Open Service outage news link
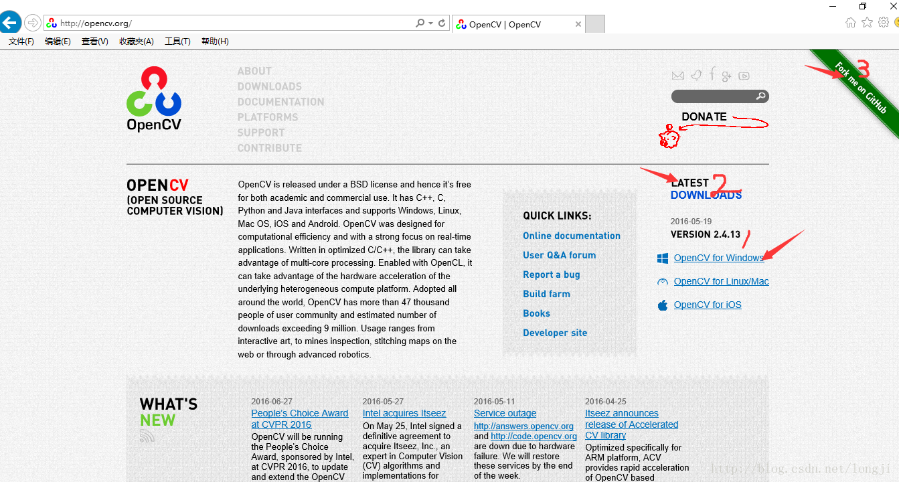Image resolution: width=899 pixels, height=482 pixels. pyautogui.click(x=505, y=413)
